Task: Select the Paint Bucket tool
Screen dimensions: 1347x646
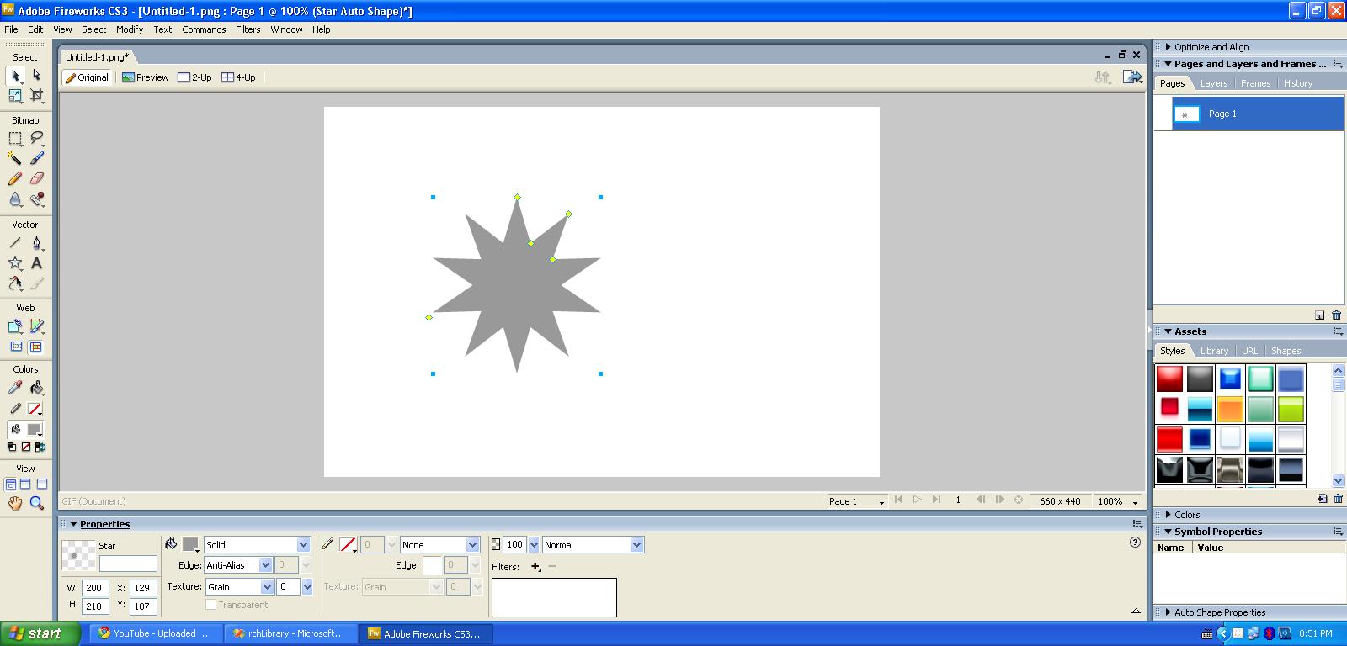Action: [36, 388]
